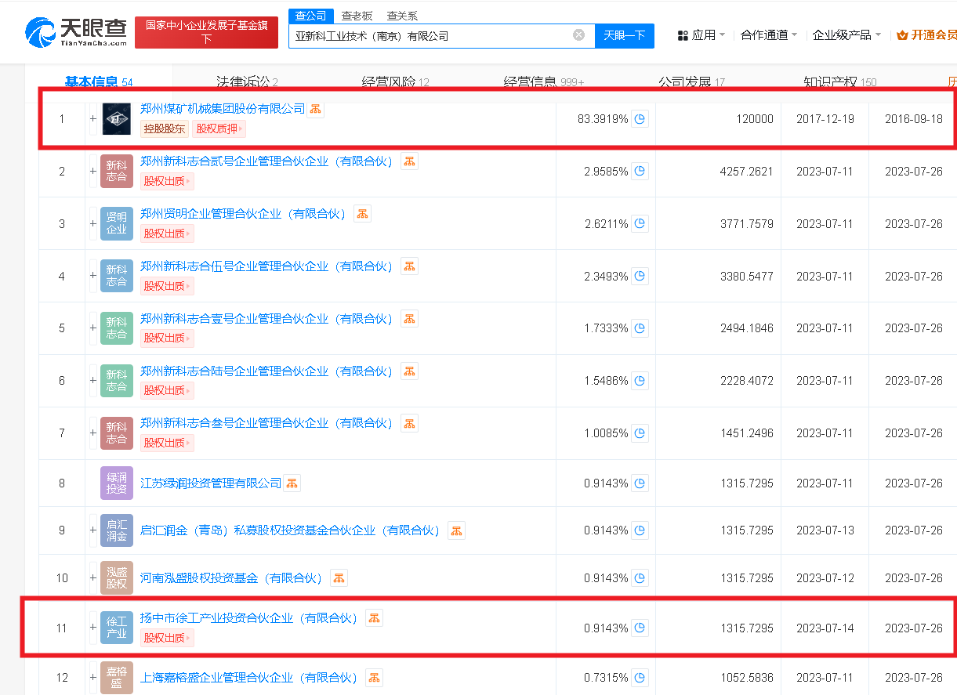Click the 控股股东 tag in row 1
Screen dimensions: 957x695
165,129
